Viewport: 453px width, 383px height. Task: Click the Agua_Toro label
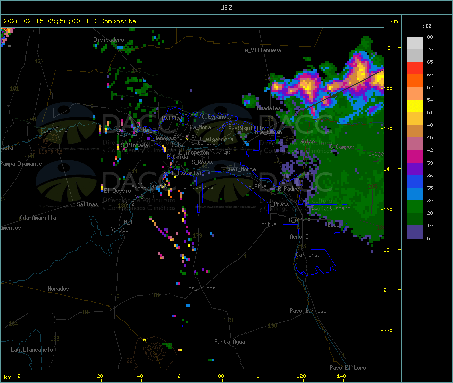pyautogui.click(x=54, y=130)
